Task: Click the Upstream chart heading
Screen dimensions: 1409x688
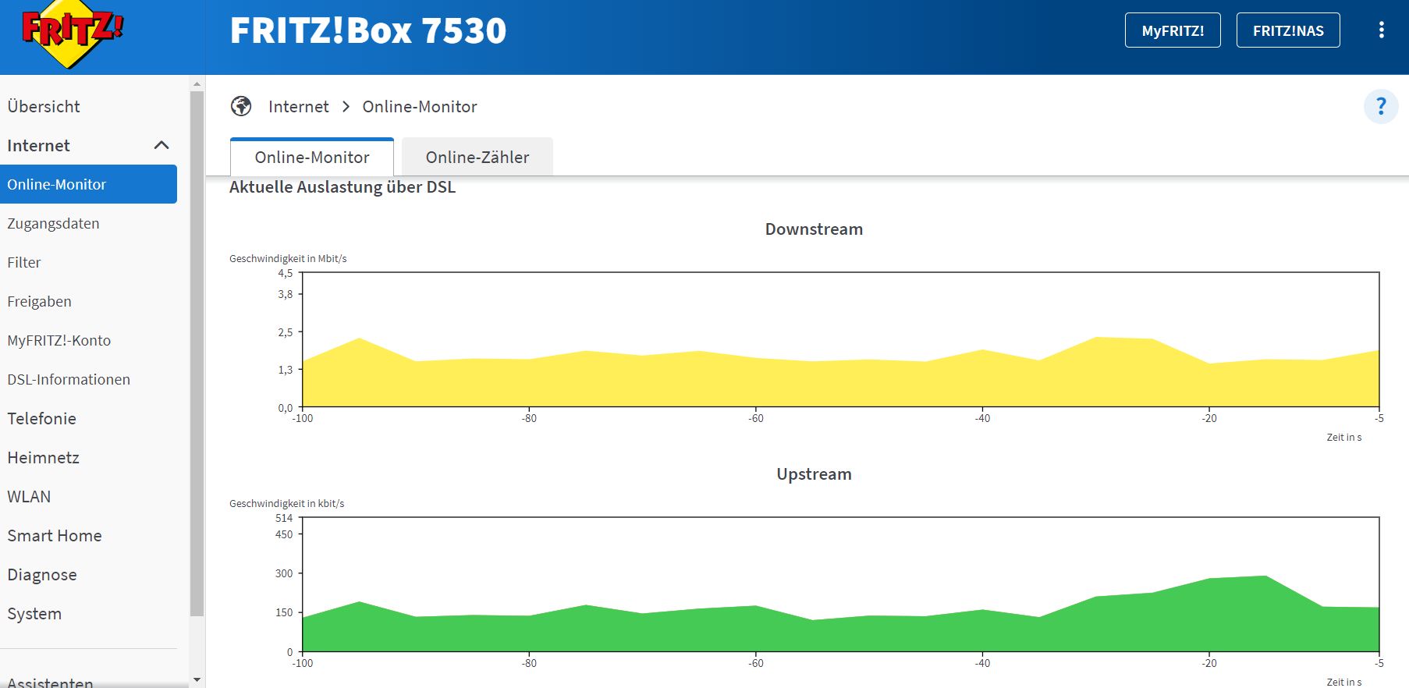Action: [814, 474]
